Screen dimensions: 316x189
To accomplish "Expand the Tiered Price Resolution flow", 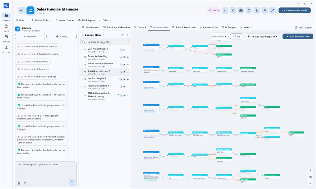I will click(82, 65).
